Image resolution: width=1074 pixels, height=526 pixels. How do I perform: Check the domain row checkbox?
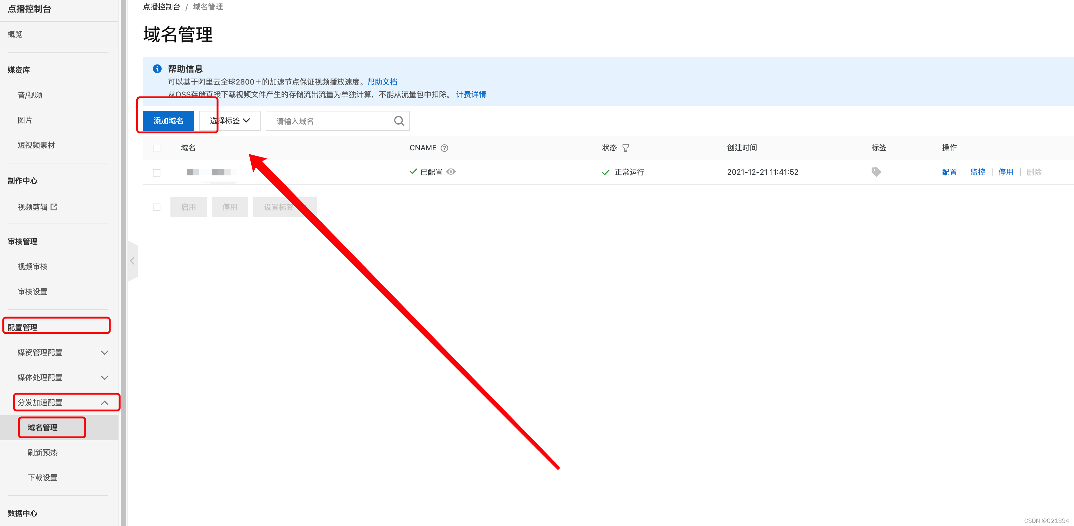157,173
